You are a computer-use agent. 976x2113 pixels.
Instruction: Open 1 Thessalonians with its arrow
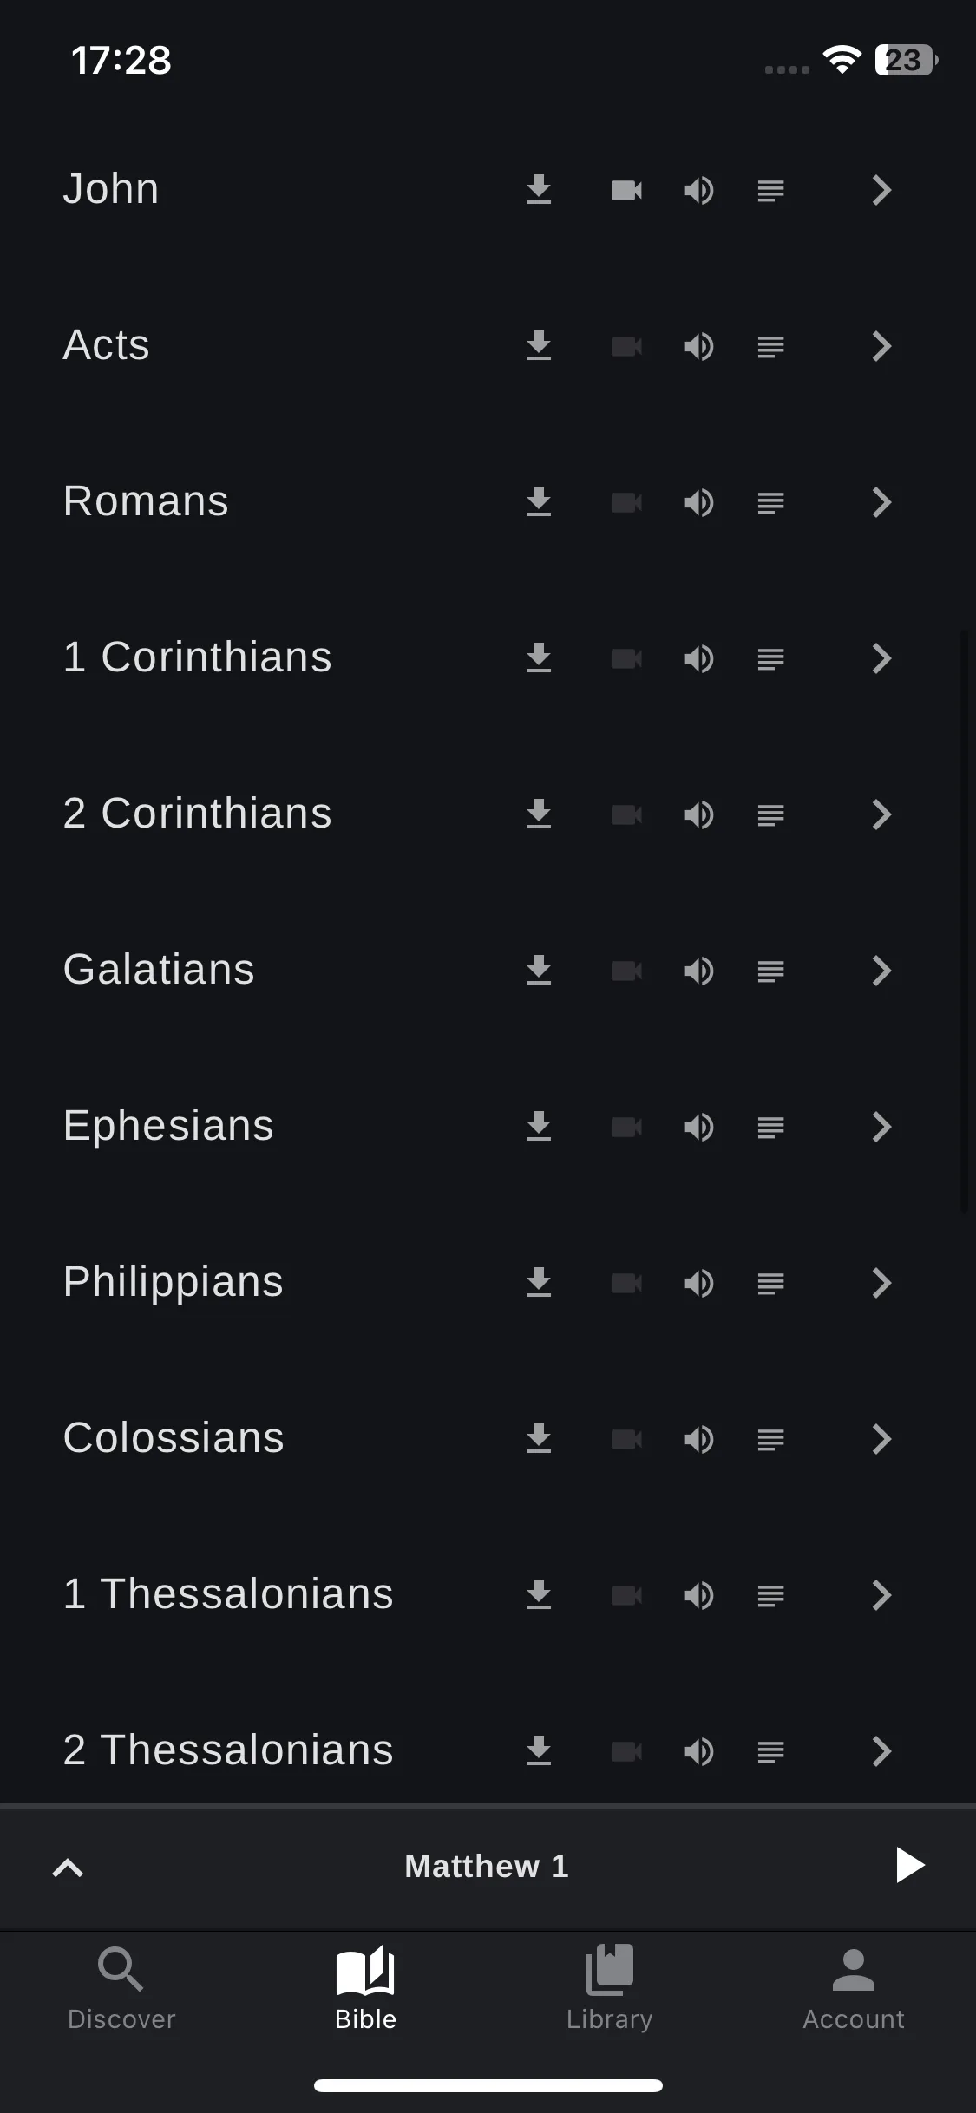pos(881,1595)
